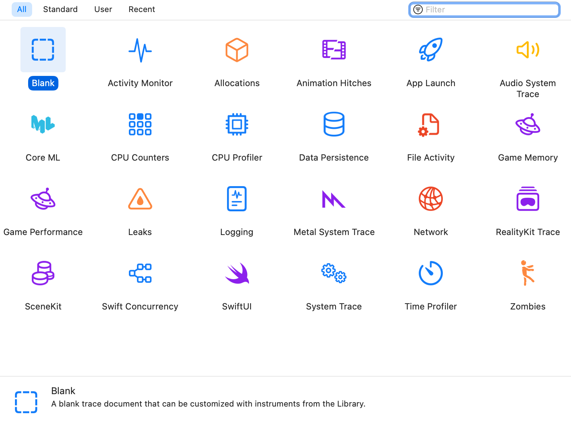Click the Allocations label text

tap(237, 83)
